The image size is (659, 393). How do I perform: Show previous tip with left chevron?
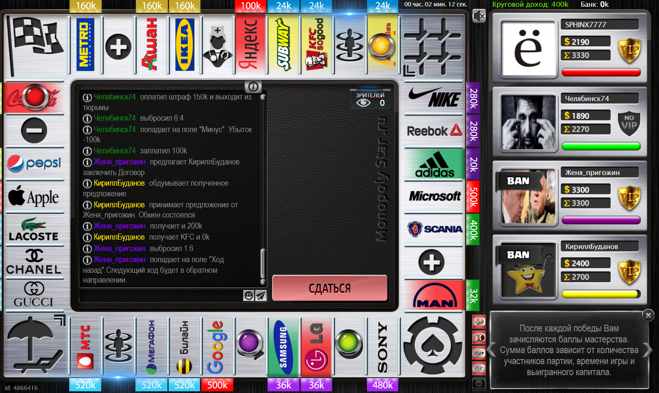point(492,350)
